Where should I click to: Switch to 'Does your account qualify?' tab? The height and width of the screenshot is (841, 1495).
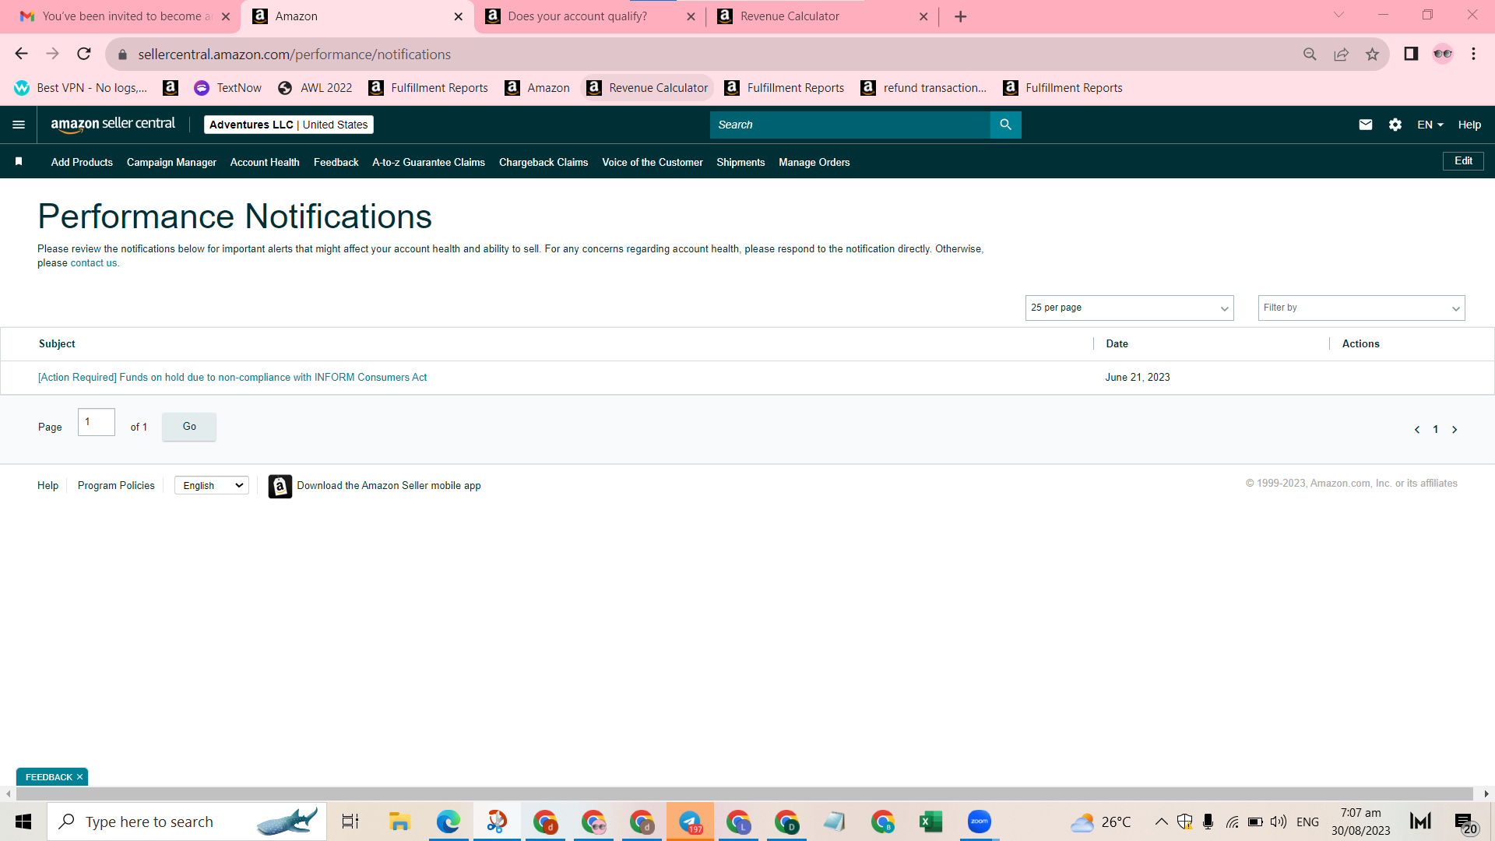click(x=589, y=16)
